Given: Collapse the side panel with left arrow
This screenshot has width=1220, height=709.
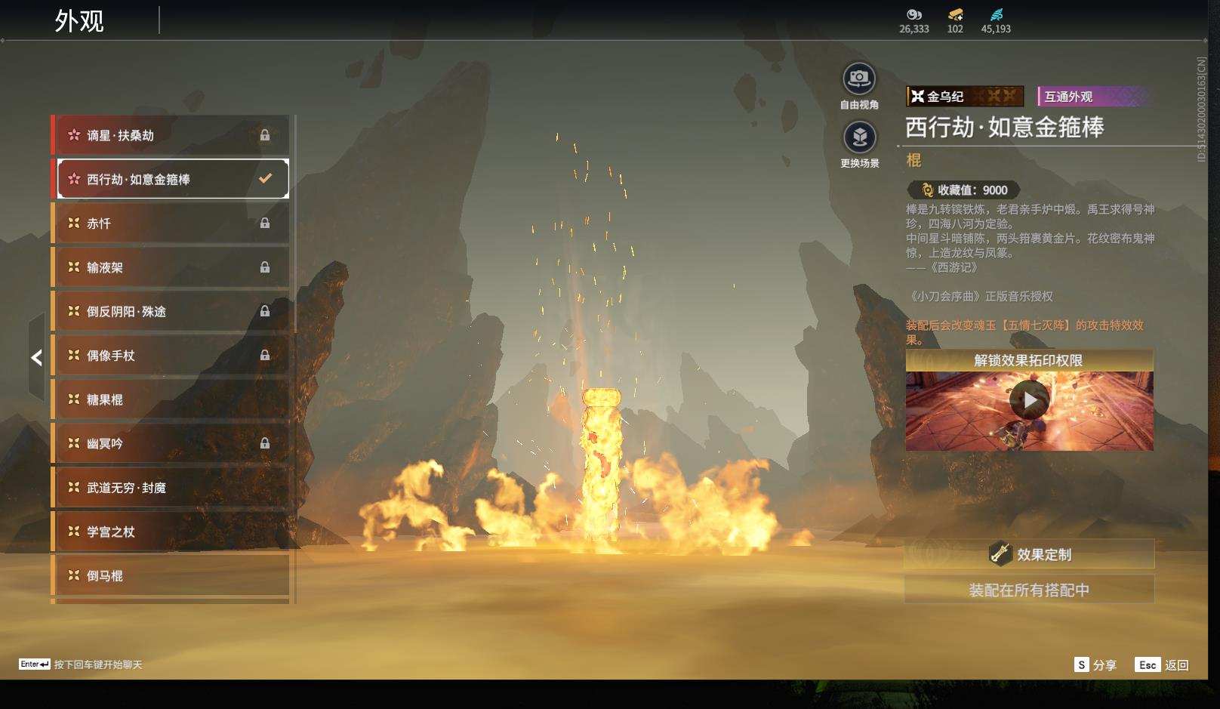Looking at the screenshot, I should coord(36,357).
